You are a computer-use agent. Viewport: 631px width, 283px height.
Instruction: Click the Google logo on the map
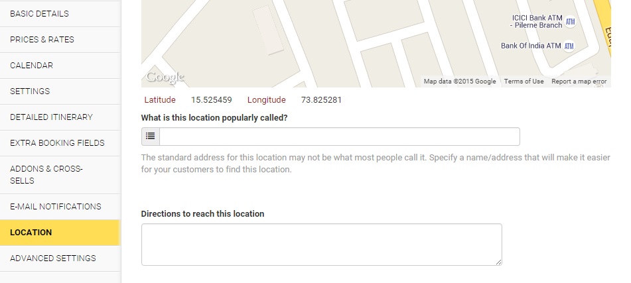(x=165, y=78)
